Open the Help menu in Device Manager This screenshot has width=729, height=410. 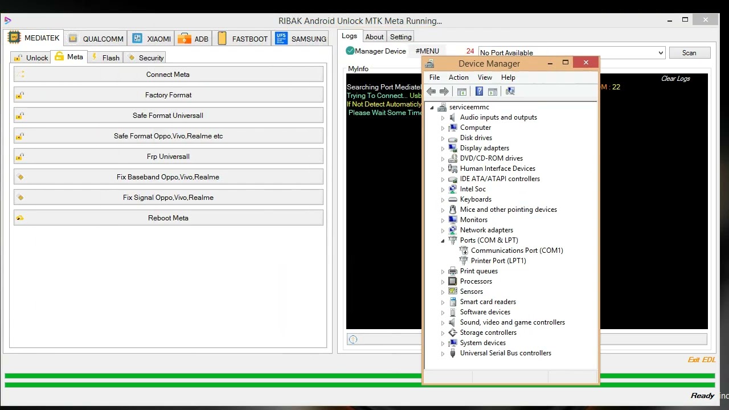pos(508,77)
